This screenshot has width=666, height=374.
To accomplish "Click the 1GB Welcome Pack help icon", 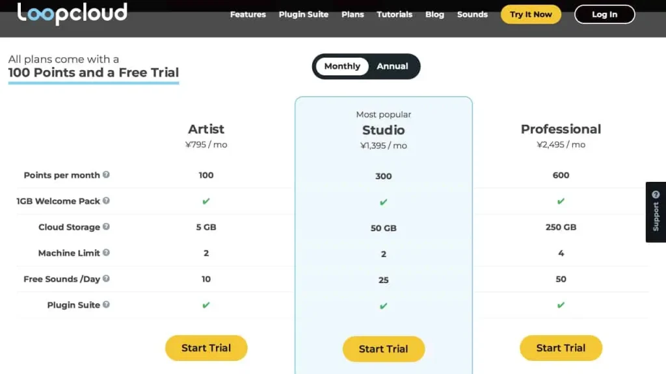I will [x=106, y=201].
